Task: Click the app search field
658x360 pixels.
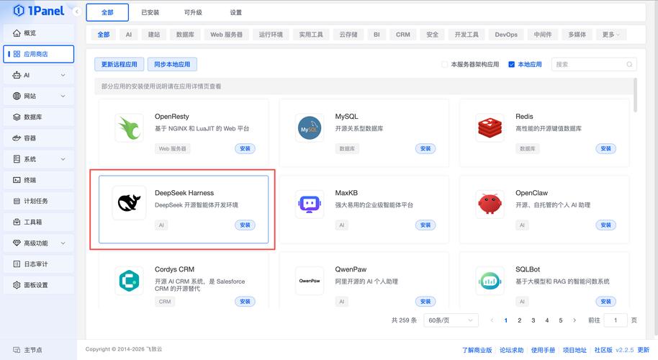Action: click(x=594, y=64)
